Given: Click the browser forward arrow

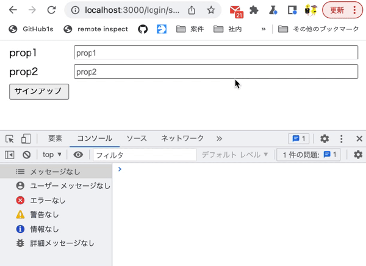Looking at the screenshot, I should tap(32, 10).
